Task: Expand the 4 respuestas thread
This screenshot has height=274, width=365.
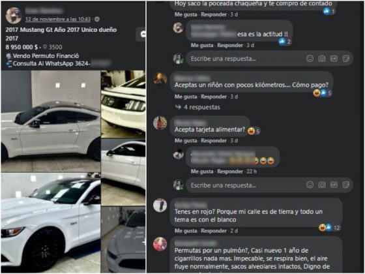Action: [x=198, y=107]
